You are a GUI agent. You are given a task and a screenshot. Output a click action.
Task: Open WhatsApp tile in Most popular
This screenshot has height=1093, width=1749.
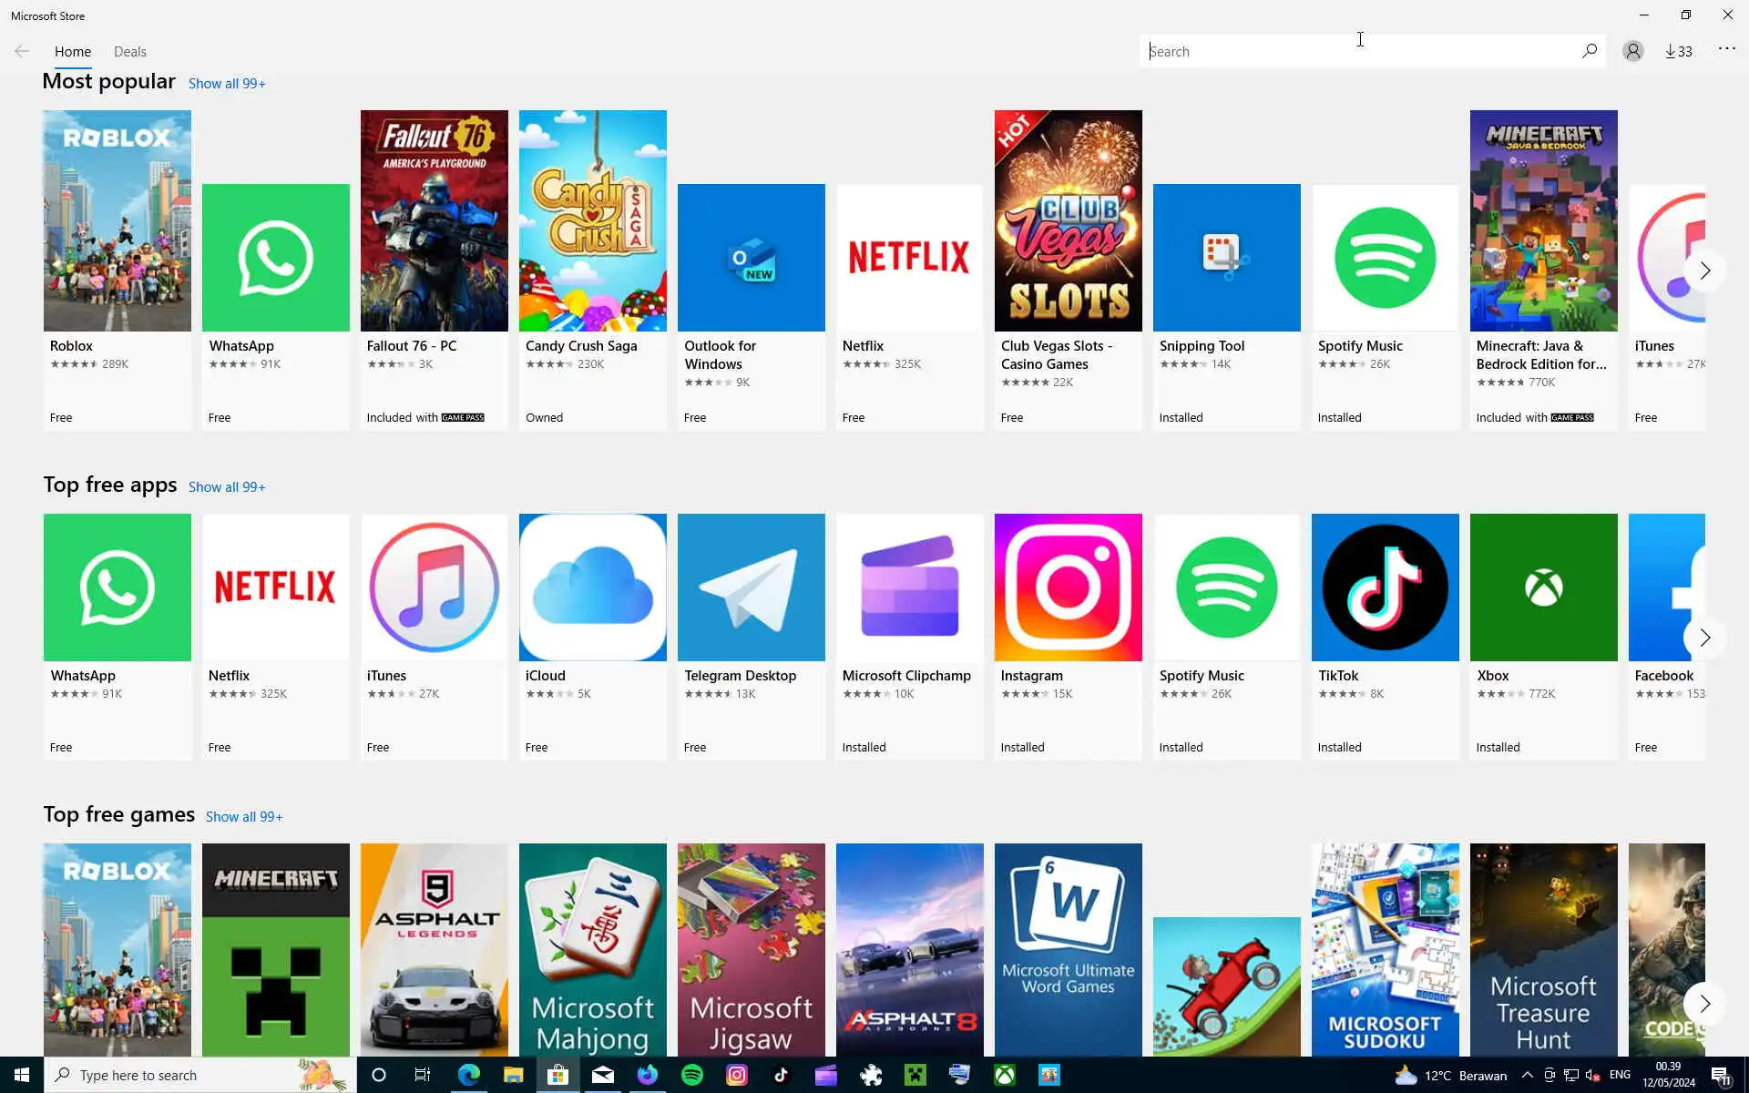275,258
